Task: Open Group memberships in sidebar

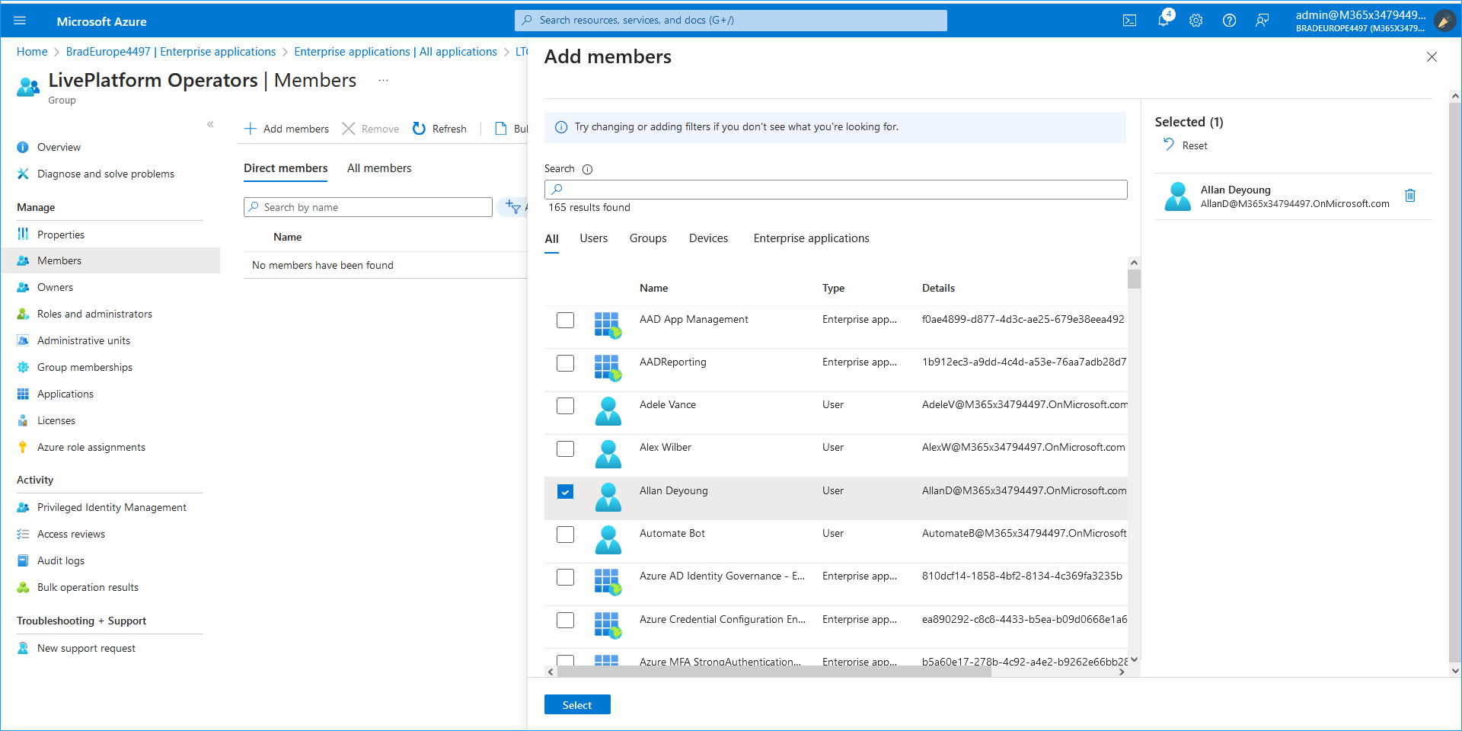Action: point(85,367)
